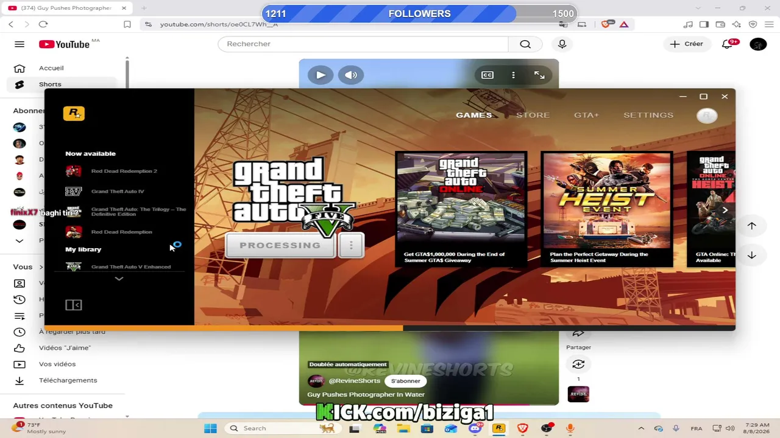The image size is (780, 438).
Task: Collapse the launcher sidebar panel
Action: [74, 305]
